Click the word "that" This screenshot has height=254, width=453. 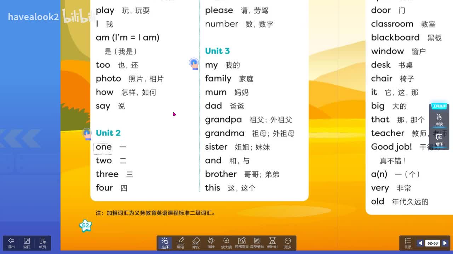(380, 120)
